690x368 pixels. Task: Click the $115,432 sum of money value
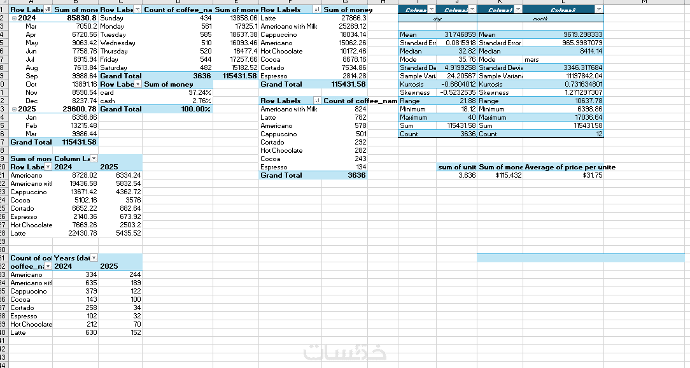click(500, 175)
